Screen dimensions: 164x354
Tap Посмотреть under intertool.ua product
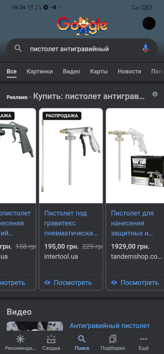click(x=68, y=283)
